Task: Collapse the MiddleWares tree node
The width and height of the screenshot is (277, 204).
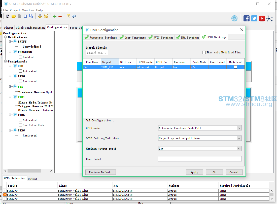Action: coord(6,37)
